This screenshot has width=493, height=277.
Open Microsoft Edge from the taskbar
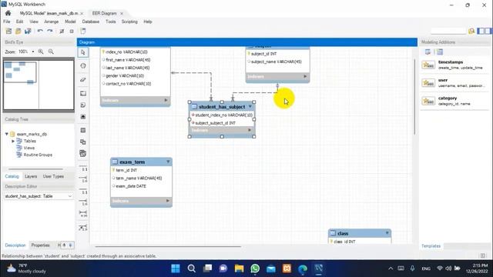[303, 269]
